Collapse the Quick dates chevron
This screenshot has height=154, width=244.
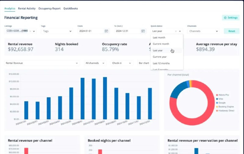pos(180,31)
